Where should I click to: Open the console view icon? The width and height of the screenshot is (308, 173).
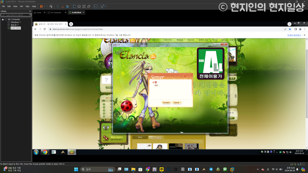[x=96, y=6]
